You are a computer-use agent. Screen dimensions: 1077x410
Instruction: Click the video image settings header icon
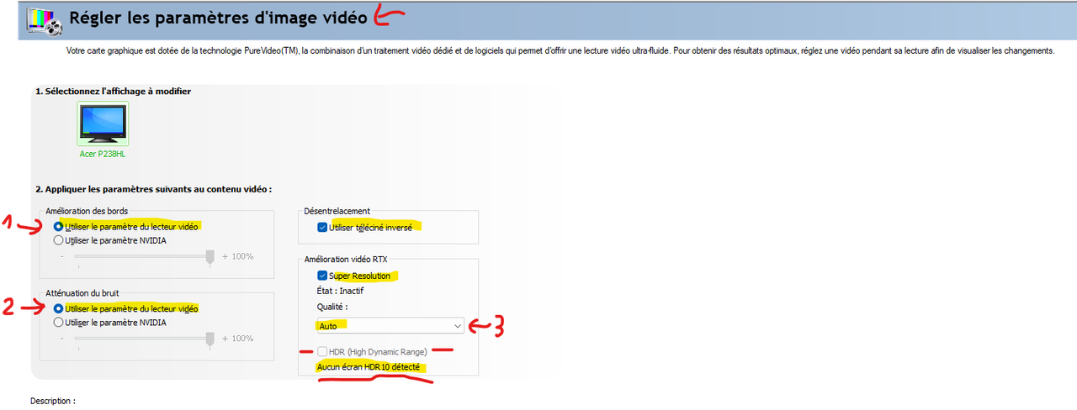[44, 20]
